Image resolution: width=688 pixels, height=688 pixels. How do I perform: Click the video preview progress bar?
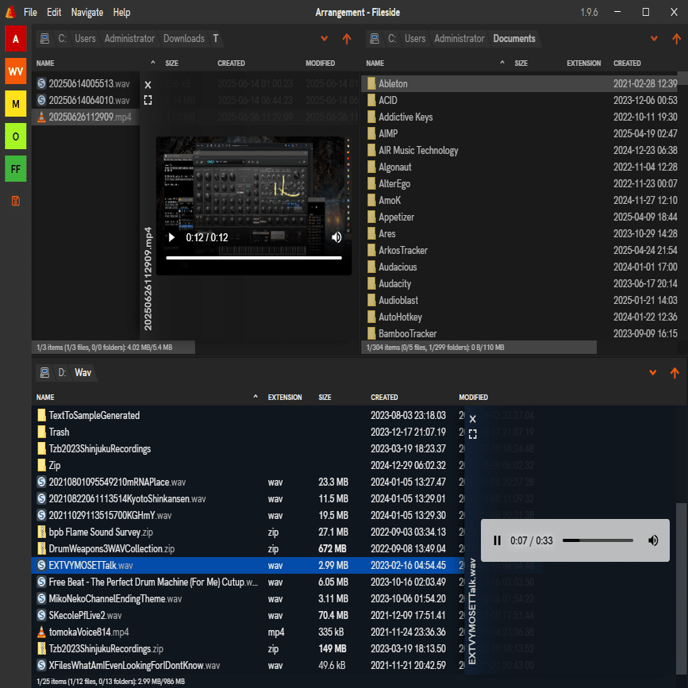pos(254,258)
